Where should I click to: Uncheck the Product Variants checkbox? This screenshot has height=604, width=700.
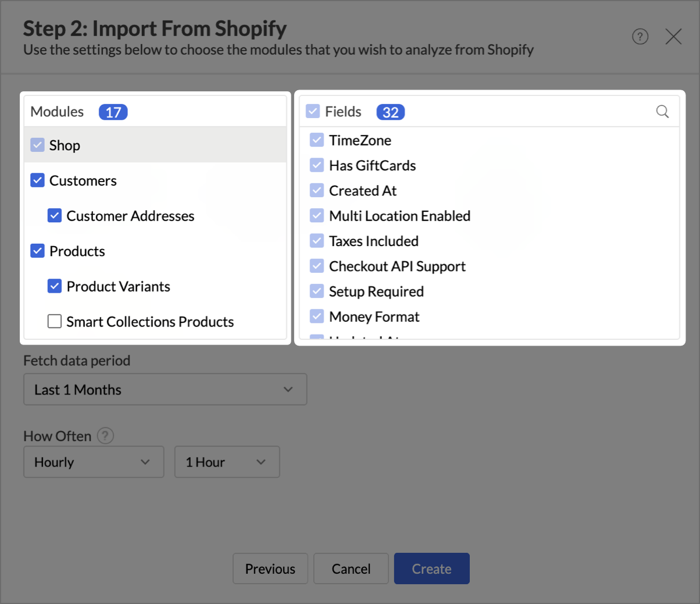(55, 286)
